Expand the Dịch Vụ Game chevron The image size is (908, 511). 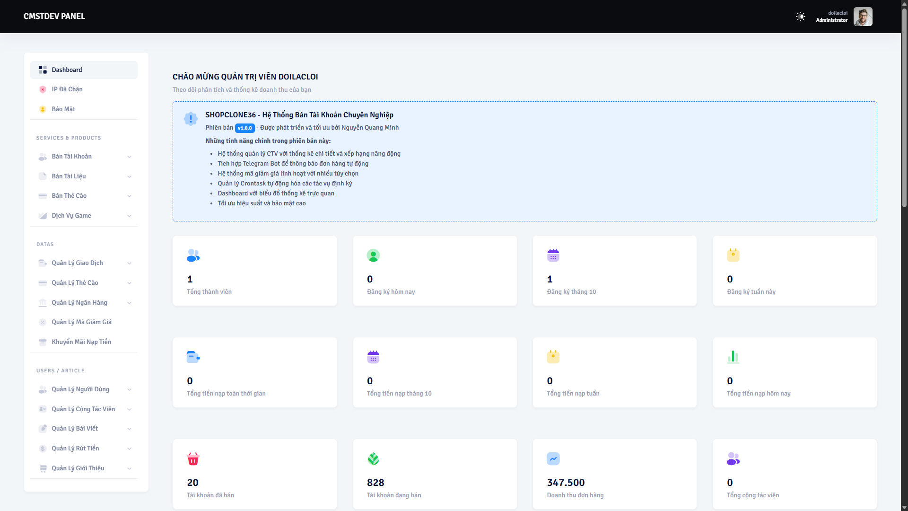coord(129,216)
